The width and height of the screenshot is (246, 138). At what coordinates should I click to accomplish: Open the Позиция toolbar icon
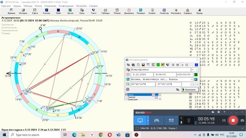click(141, 11)
